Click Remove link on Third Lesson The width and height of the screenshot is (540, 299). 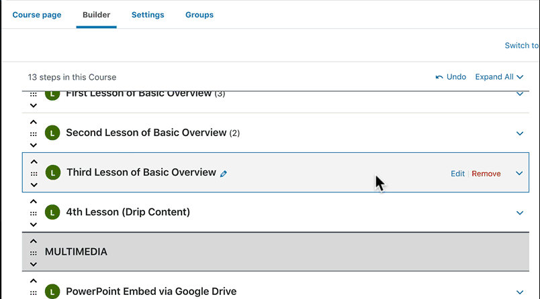click(486, 174)
